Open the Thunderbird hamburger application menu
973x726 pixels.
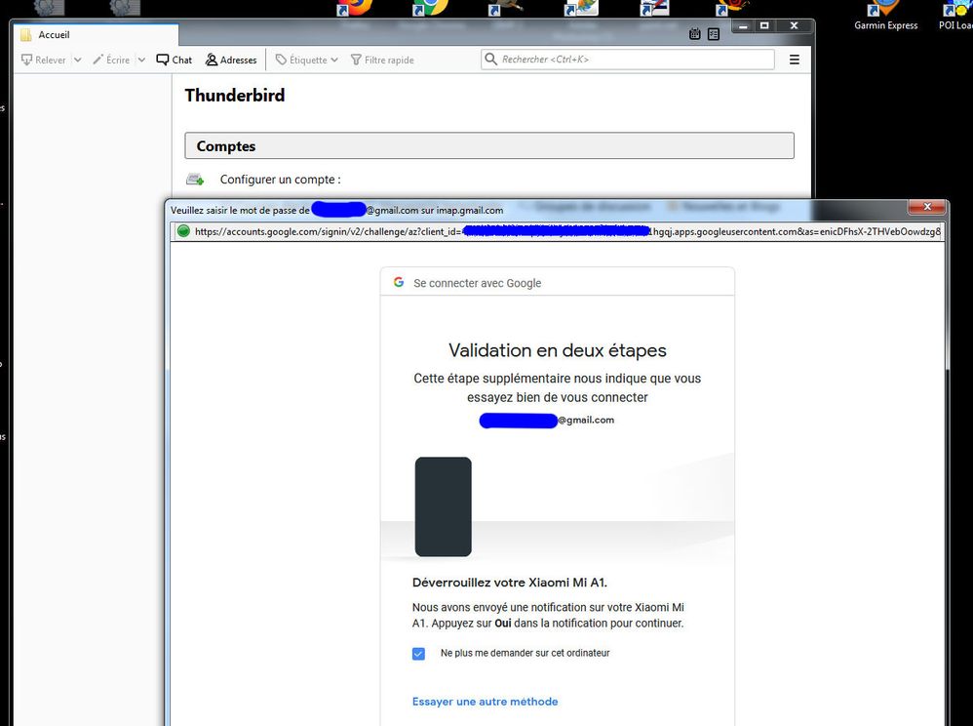[795, 59]
